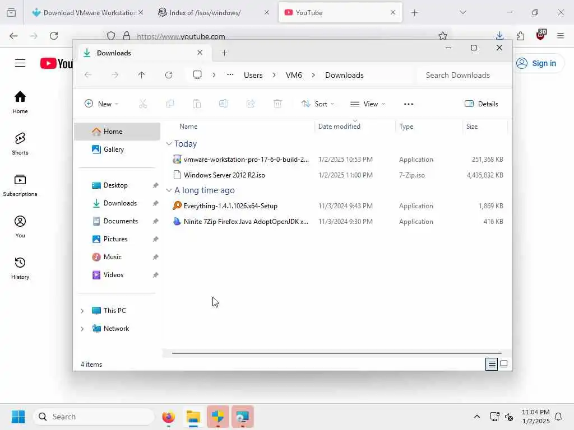Bookmark this page with the star icon
Screen dimensions: 574x430
[443, 36]
